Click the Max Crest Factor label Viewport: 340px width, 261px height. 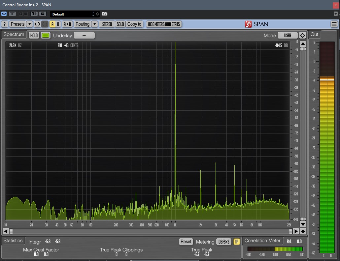click(41, 250)
